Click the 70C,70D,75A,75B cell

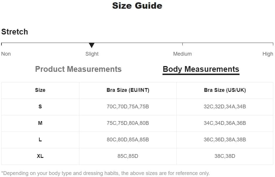(128, 107)
